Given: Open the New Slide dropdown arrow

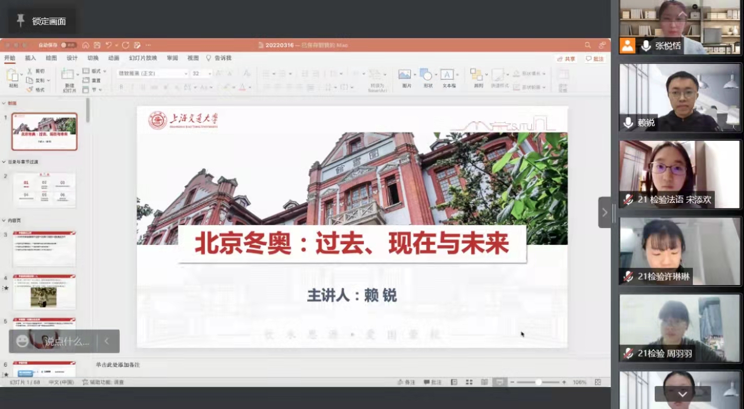Looking at the screenshot, I should click(78, 74).
